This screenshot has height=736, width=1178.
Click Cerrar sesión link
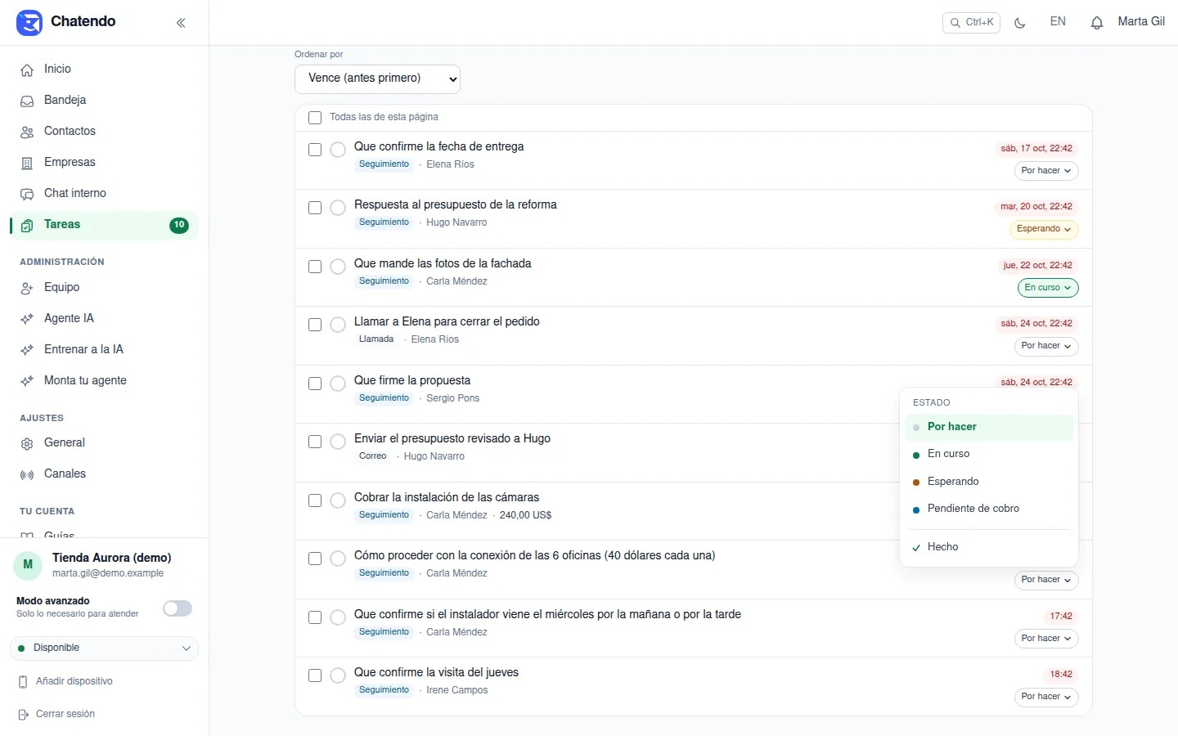65,715
